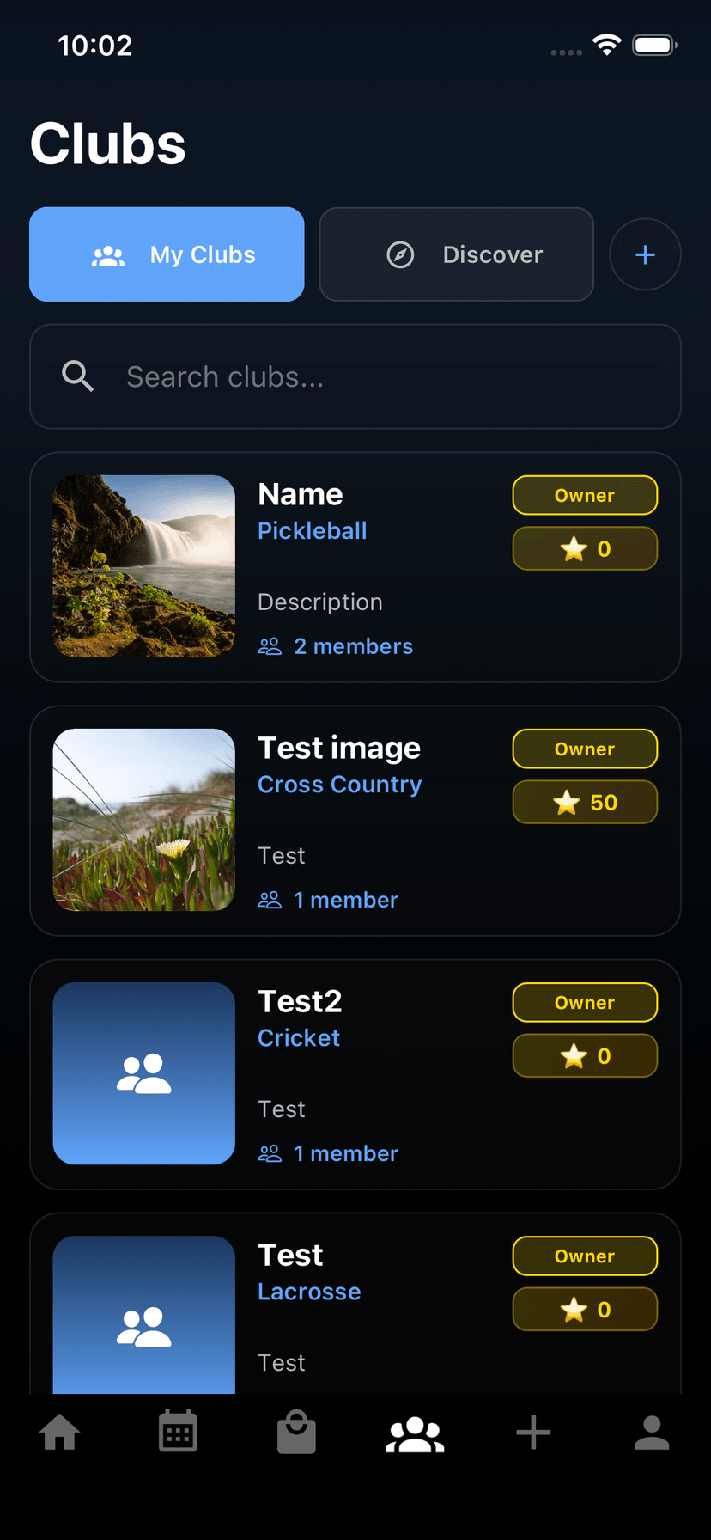Open the Pickleball sport link
The height and width of the screenshot is (1540, 711).
[313, 531]
